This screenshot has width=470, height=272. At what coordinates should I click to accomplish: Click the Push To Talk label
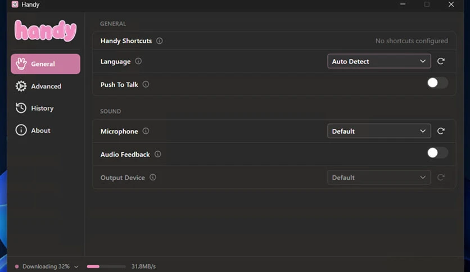(x=119, y=84)
